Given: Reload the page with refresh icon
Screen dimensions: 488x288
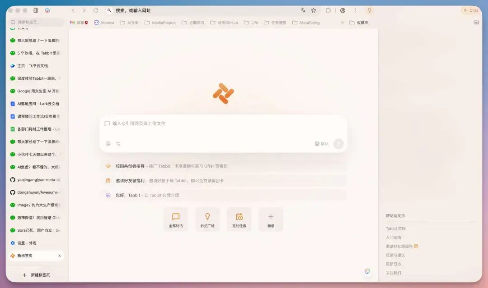Looking at the screenshot, I should 96,10.
